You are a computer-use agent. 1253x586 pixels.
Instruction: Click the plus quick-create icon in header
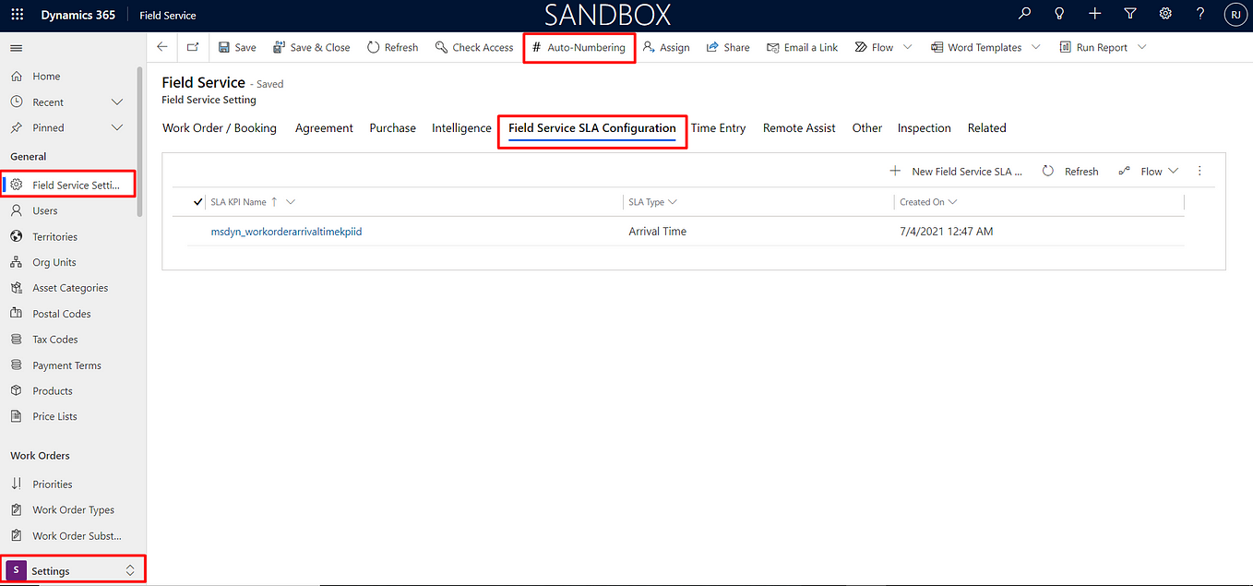coord(1094,14)
